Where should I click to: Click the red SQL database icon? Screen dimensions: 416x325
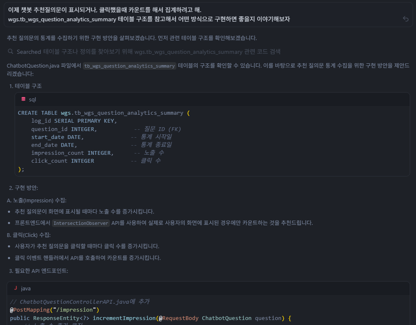click(23, 99)
